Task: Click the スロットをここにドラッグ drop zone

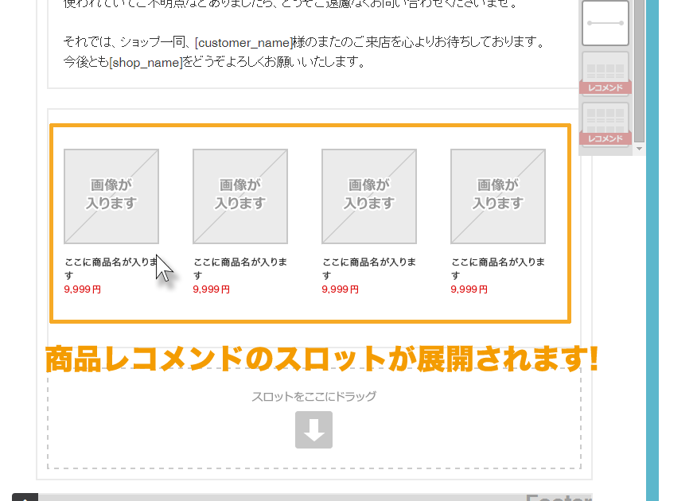Action: coord(313,394)
